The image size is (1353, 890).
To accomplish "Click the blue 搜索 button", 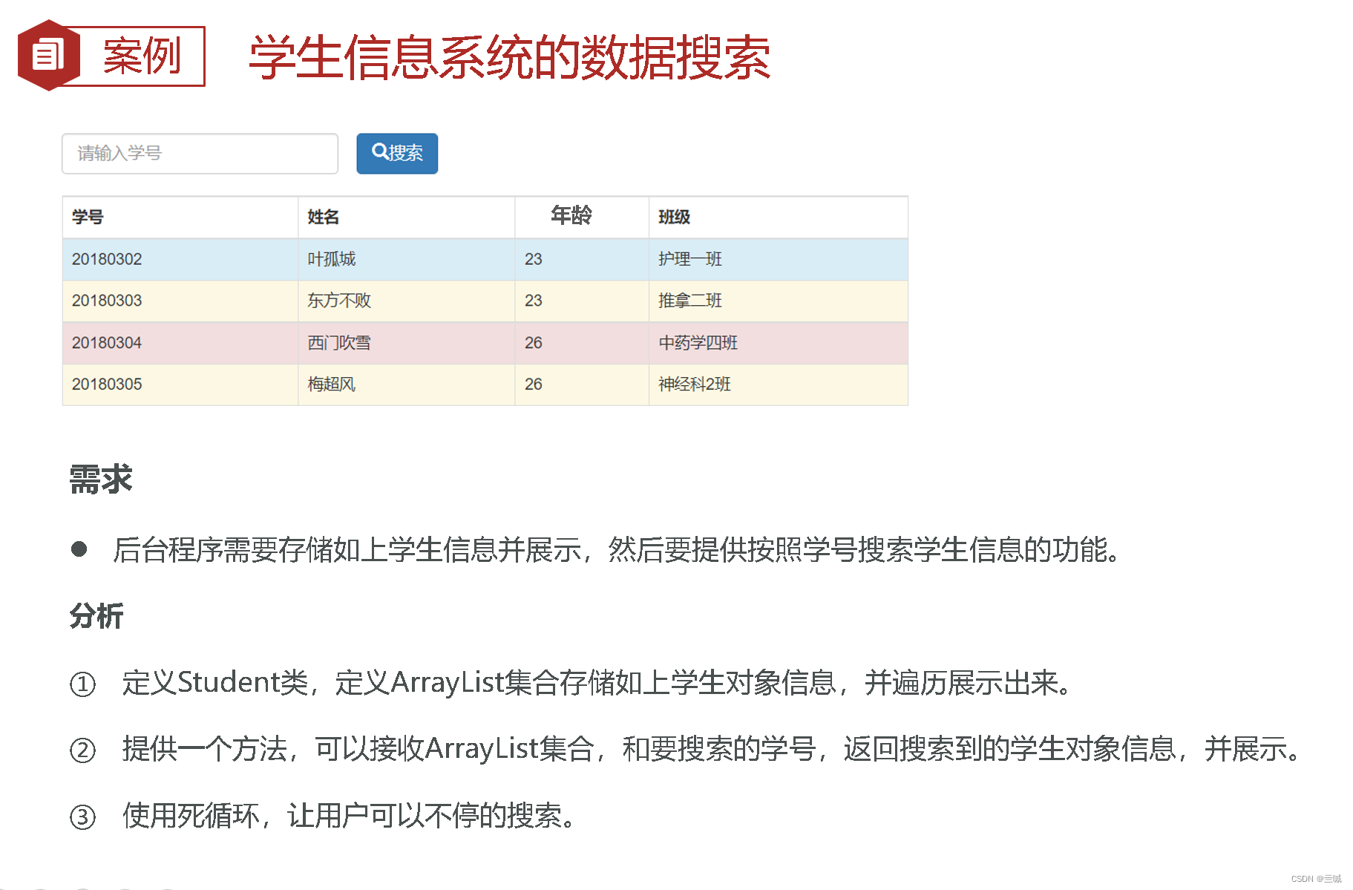I will 397,154.
